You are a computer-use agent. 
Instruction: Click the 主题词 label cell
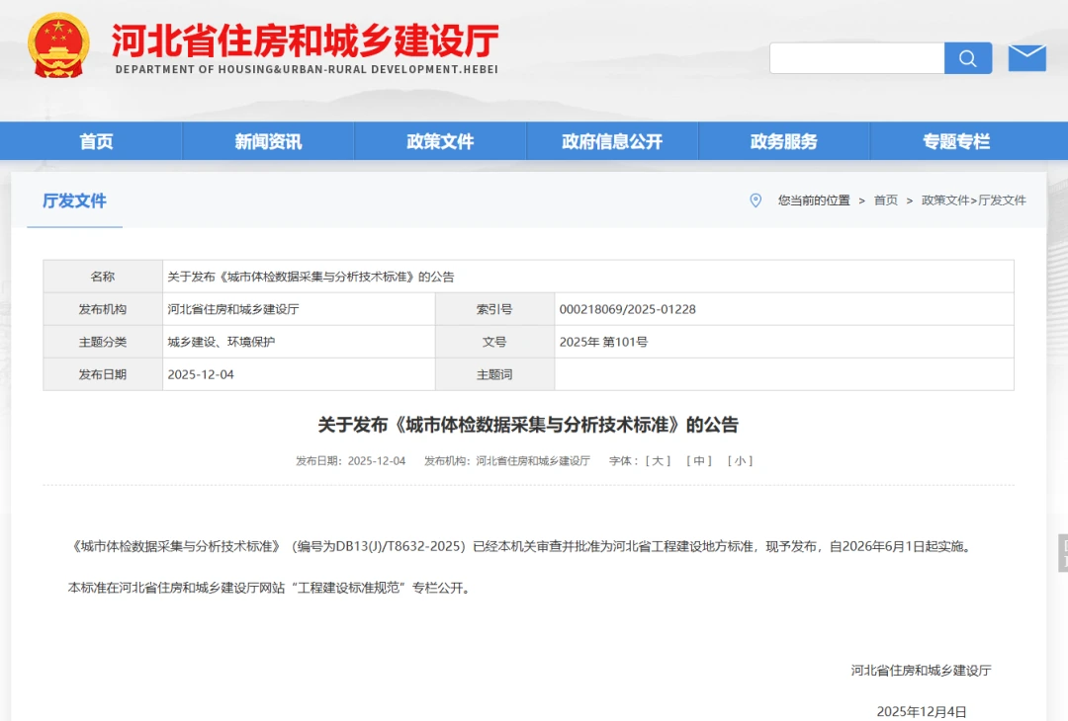tap(494, 374)
